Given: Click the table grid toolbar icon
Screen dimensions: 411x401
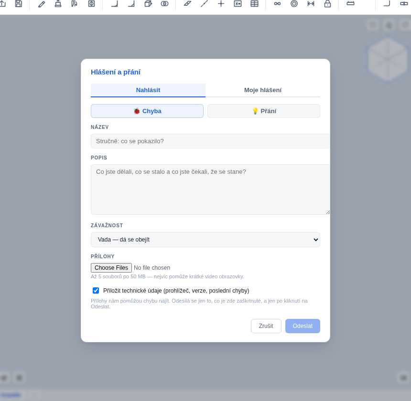Looking at the screenshot, I should pos(254,4).
